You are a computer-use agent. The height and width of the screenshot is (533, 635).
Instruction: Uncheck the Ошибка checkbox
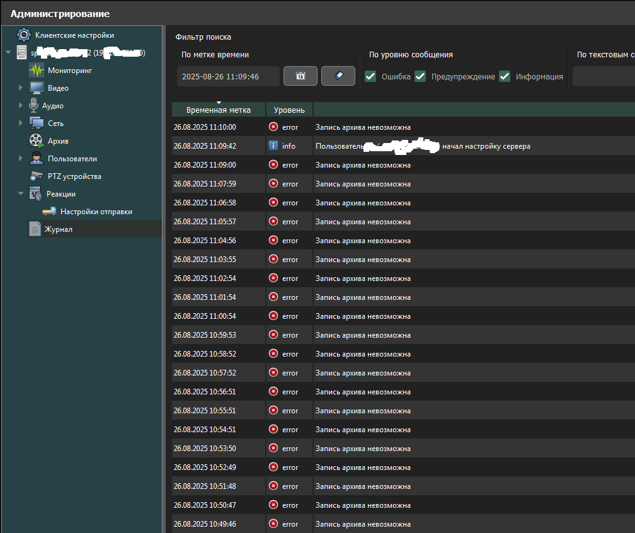pyautogui.click(x=370, y=76)
